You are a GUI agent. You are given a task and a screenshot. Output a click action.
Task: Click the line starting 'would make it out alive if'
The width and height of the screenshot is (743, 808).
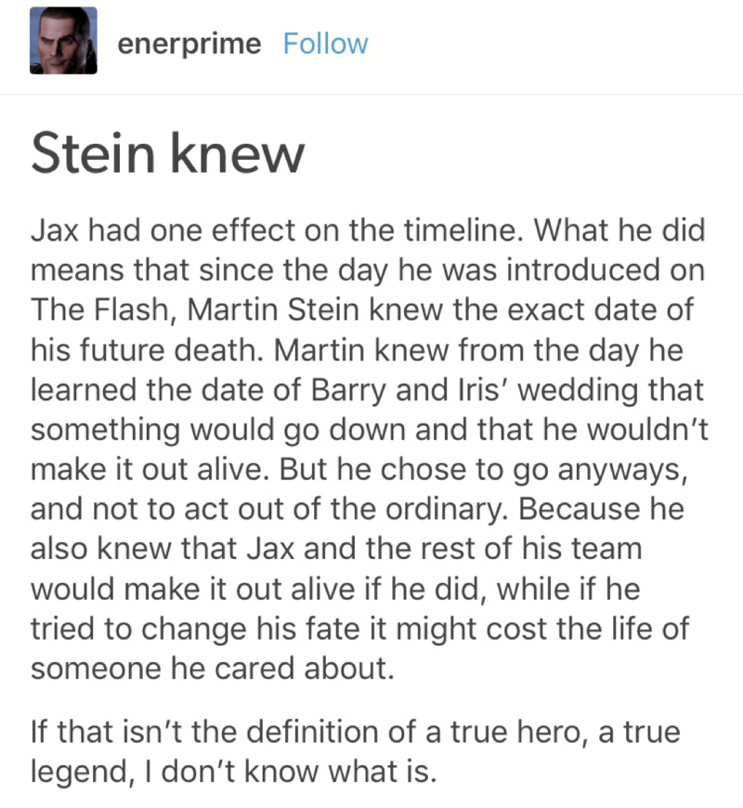[335, 589]
